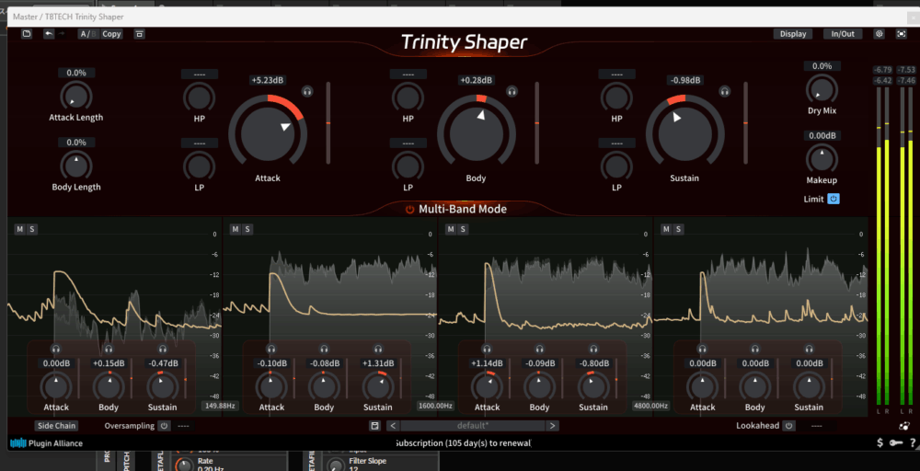The image size is (920, 471).
Task: Solo-listen the main Sustain headphone icon
Action: pos(725,91)
